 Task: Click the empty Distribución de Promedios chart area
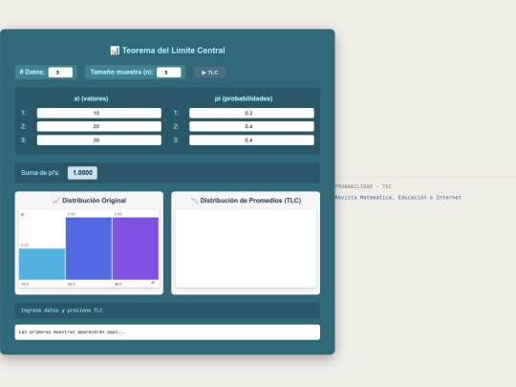tap(246, 248)
